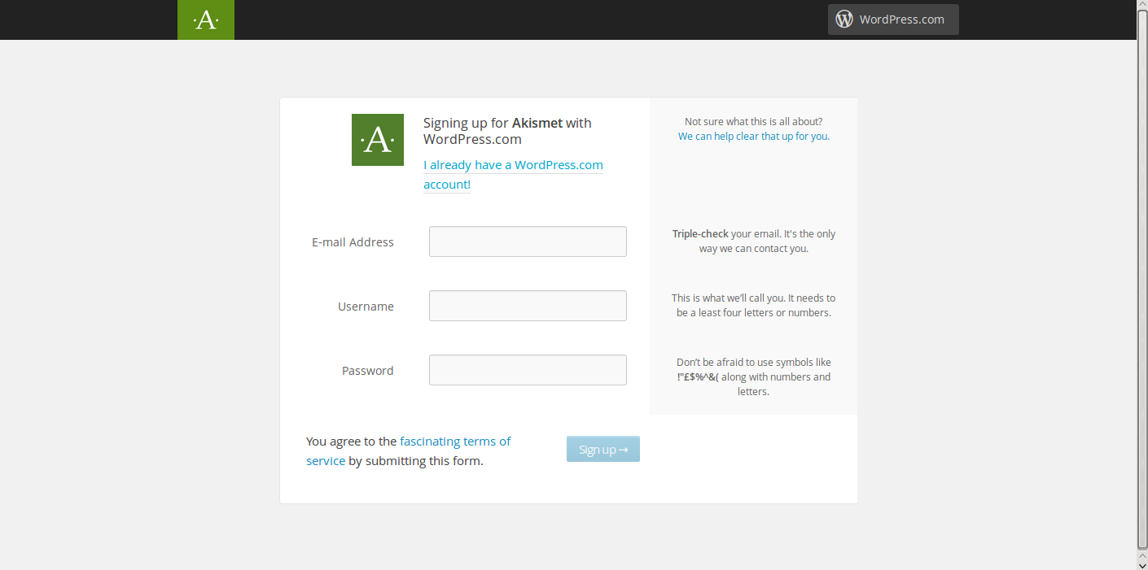Click the vertical scrollbar thumb
The height and width of the screenshot is (570, 1148).
1142,276
